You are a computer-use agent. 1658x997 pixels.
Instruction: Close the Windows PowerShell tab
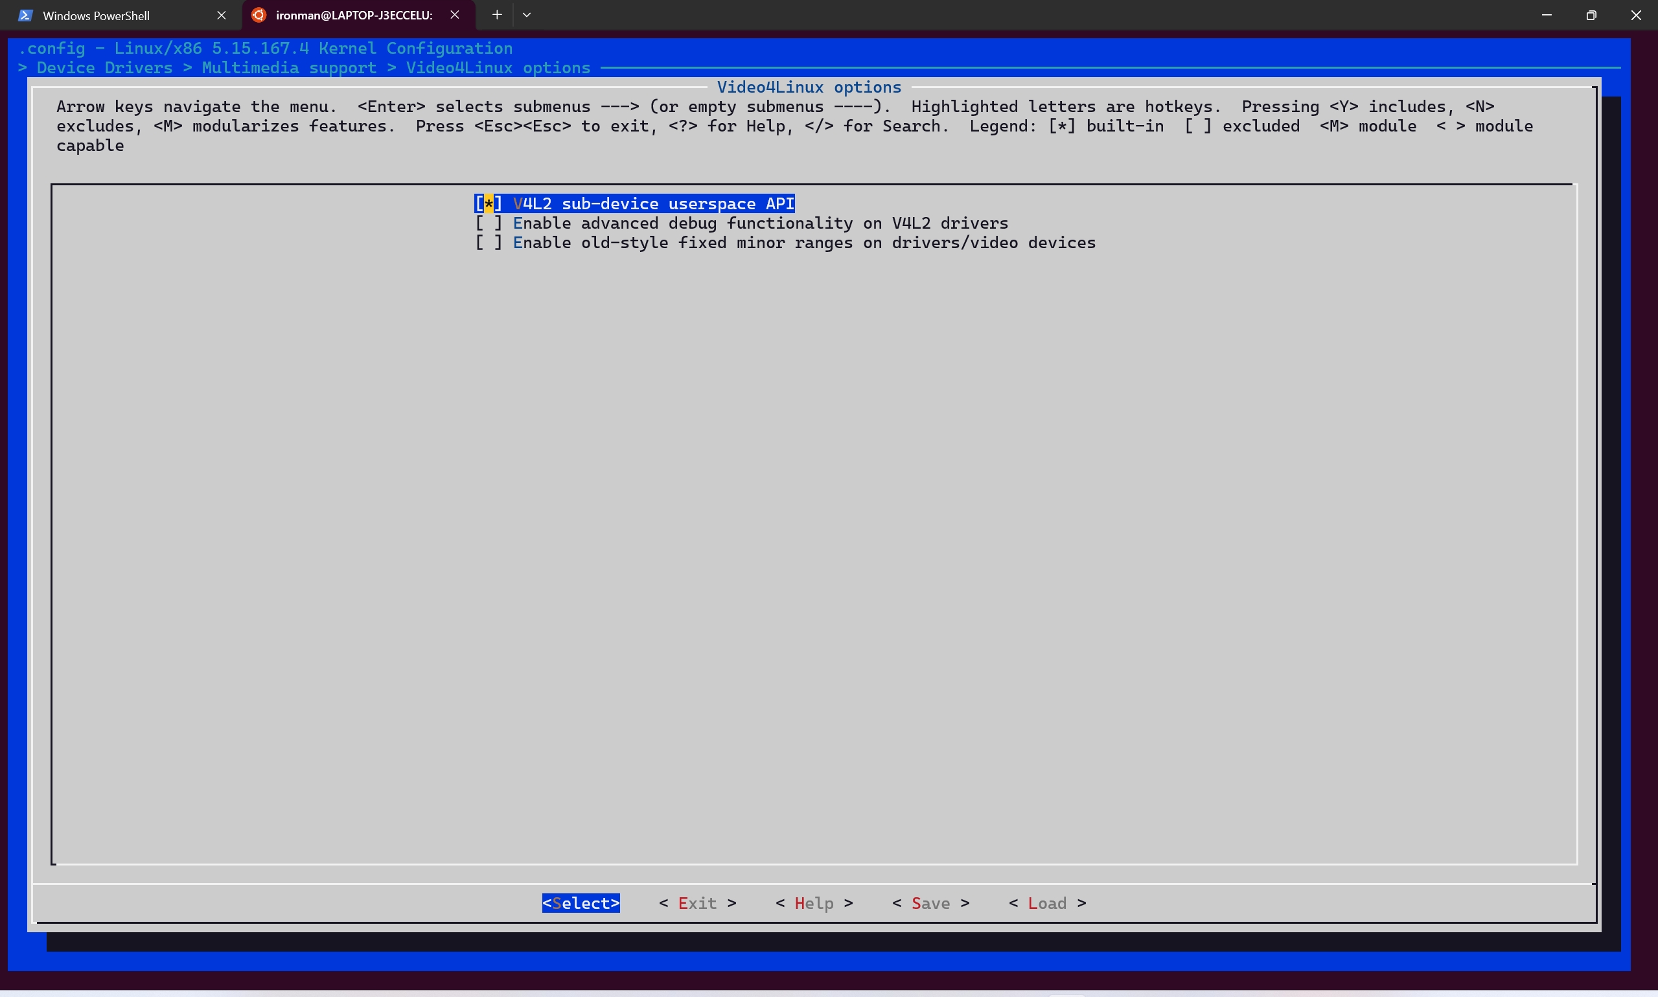pos(221,15)
